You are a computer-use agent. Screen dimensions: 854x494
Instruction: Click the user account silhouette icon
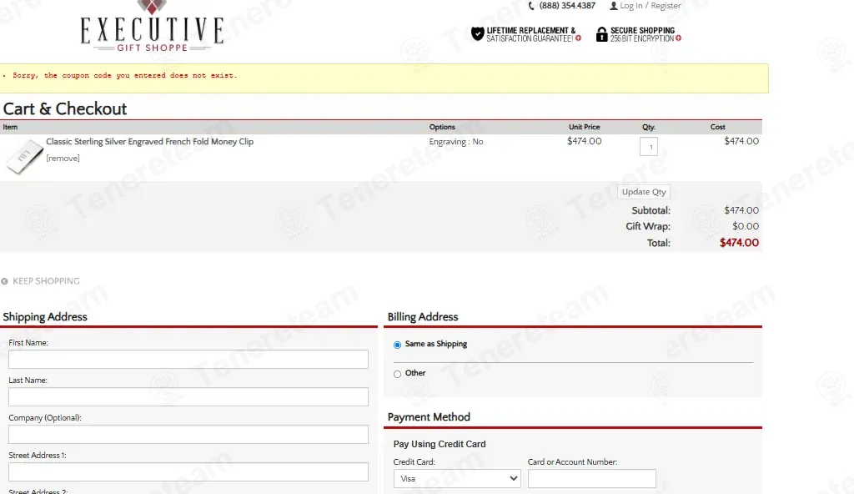point(613,6)
